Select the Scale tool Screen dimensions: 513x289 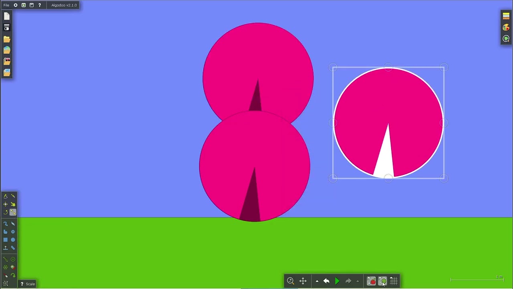13,212
